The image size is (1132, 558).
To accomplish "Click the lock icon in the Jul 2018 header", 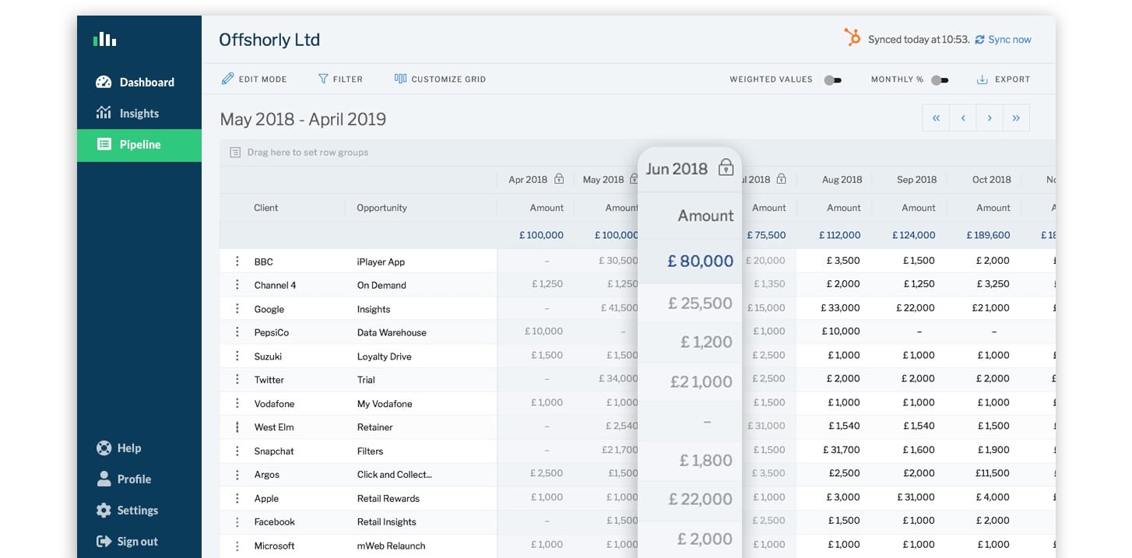I will click(781, 179).
